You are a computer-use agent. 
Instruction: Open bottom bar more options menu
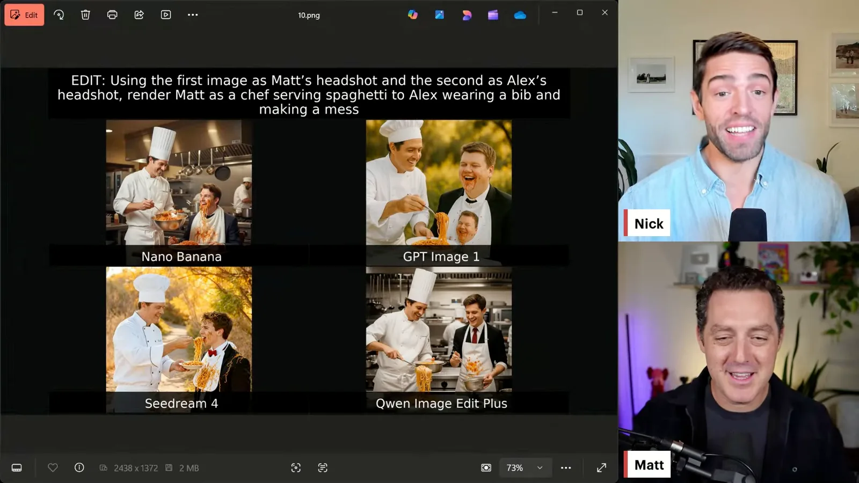(x=566, y=468)
